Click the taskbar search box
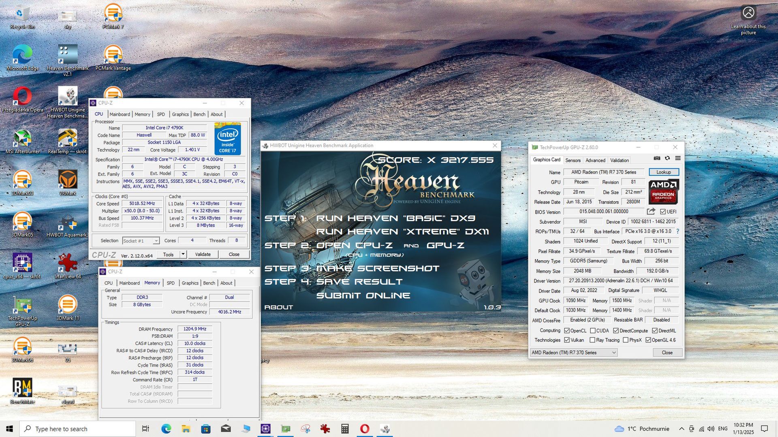Viewport: 778px width, 437px height. pyautogui.click(x=78, y=429)
